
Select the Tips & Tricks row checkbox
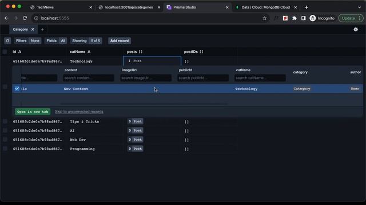click(x=5, y=121)
